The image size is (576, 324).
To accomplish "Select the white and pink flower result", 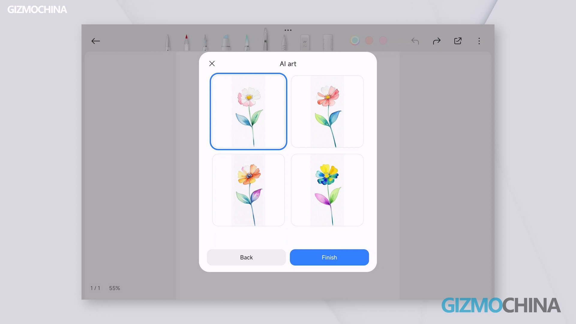I will coord(248,111).
